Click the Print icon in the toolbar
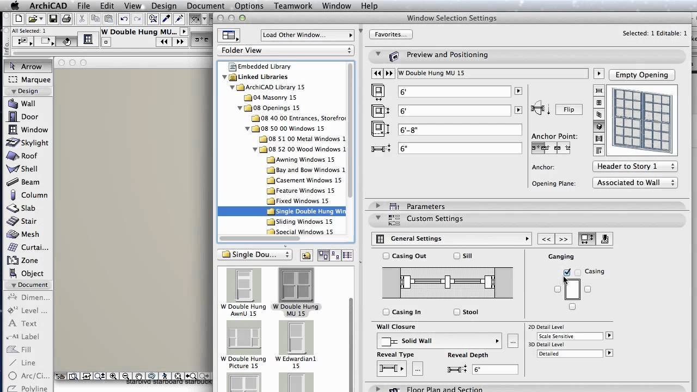Screen dimensions: 697x392 point(66,19)
